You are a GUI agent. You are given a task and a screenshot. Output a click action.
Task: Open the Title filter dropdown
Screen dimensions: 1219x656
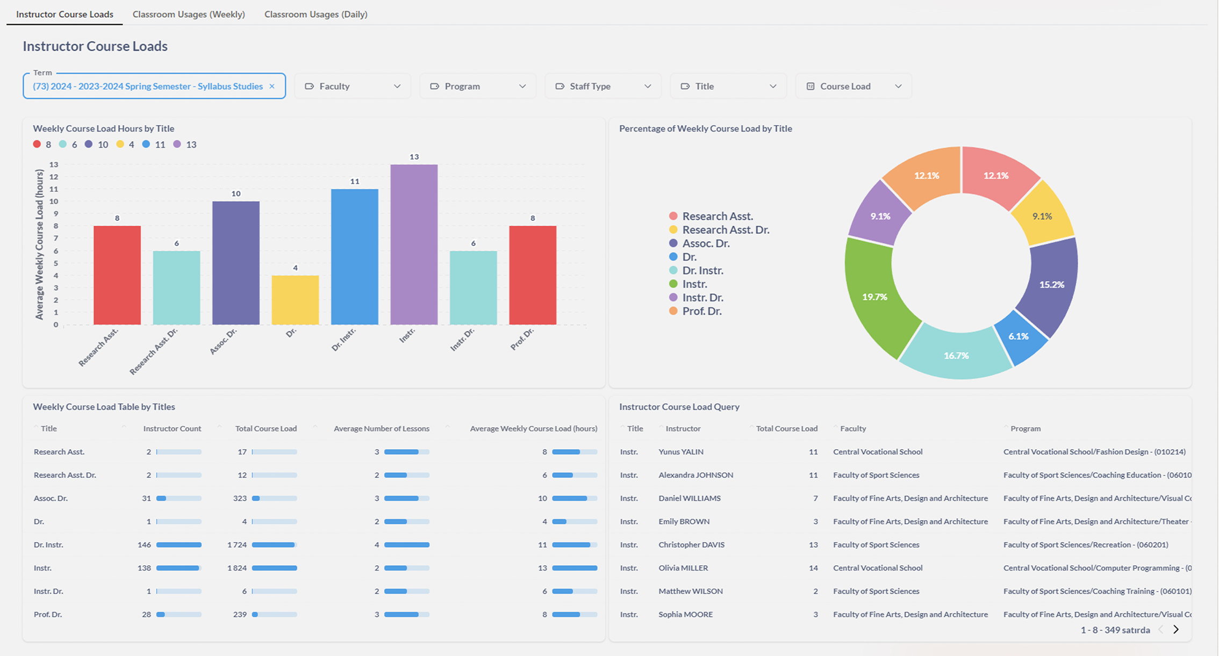[x=728, y=86]
